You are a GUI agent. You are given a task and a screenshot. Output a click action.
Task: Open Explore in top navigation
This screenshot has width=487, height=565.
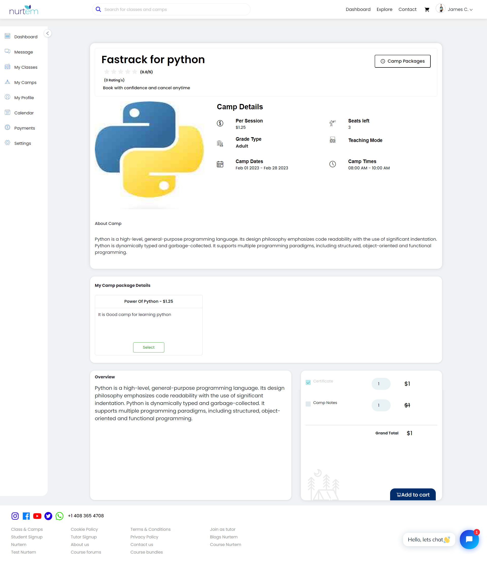tap(384, 10)
